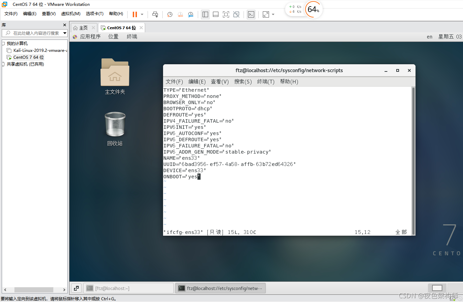Click the 星期五 clock in top bar
This screenshot has width=463, height=302.
tap(450, 37)
